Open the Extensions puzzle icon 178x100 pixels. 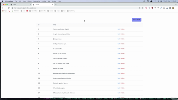click(x=164, y=8)
